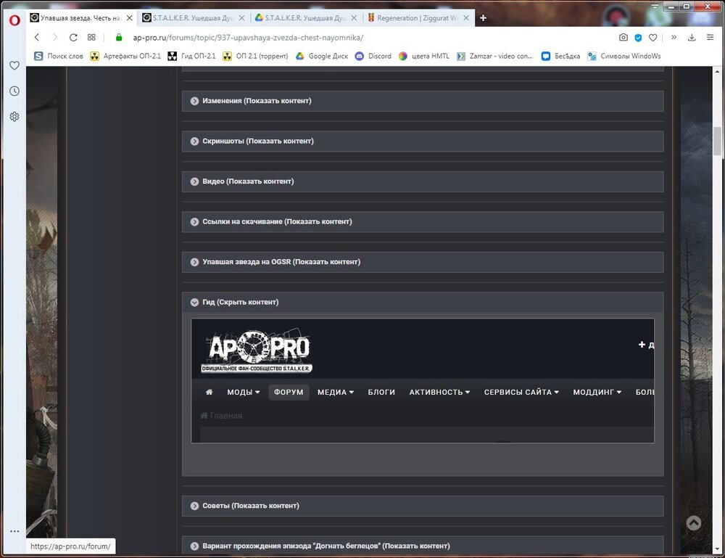Open speed dial tiles icon beside reload
725x558 pixels.
coord(91,37)
